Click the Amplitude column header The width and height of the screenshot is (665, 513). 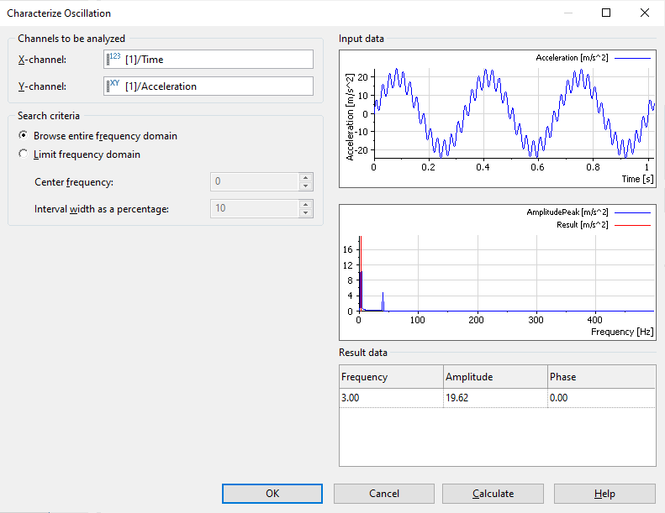pyautogui.click(x=494, y=377)
